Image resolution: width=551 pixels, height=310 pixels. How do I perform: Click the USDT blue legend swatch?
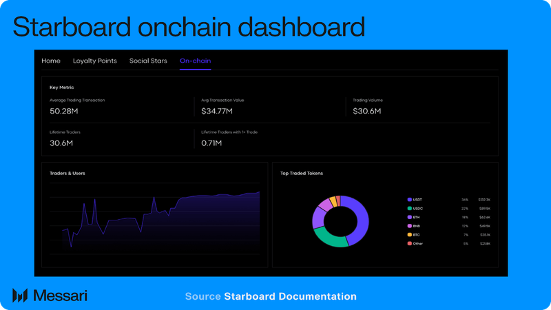pyautogui.click(x=409, y=200)
